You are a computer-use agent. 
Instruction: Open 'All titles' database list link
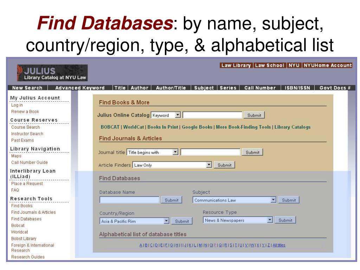pos(279,245)
